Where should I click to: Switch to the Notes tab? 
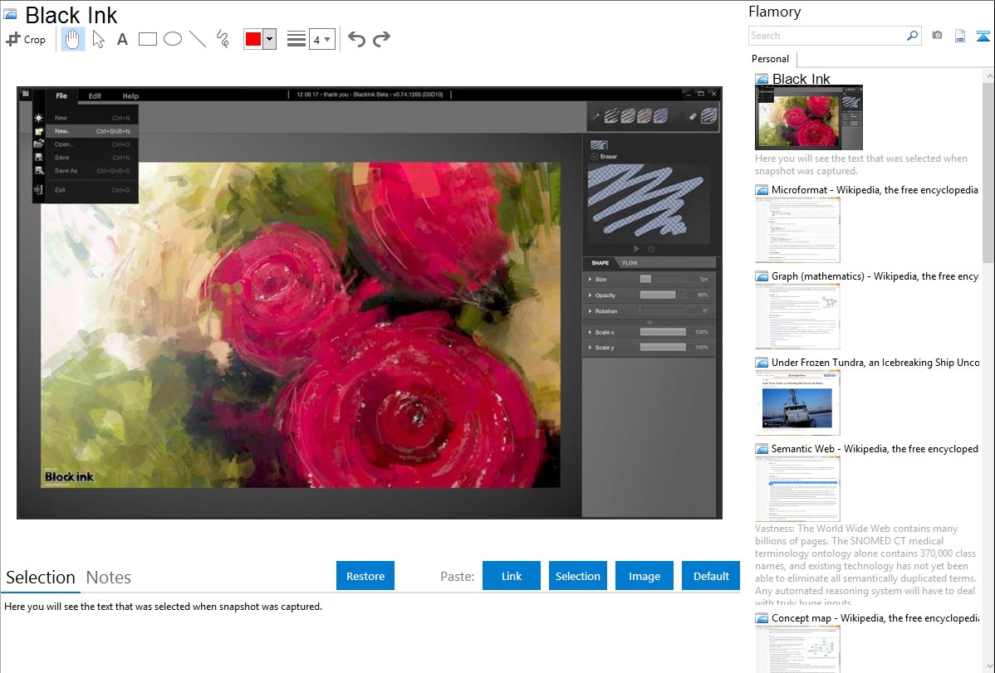109,578
